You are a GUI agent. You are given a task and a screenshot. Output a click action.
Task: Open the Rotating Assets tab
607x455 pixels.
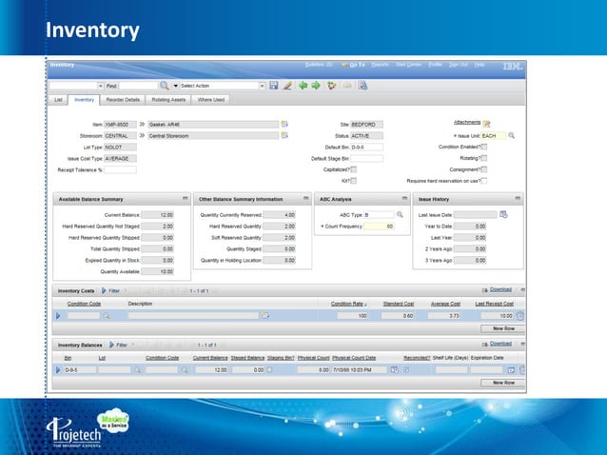pyautogui.click(x=167, y=99)
